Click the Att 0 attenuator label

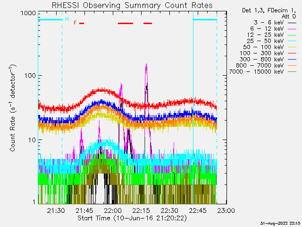(x=289, y=17)
